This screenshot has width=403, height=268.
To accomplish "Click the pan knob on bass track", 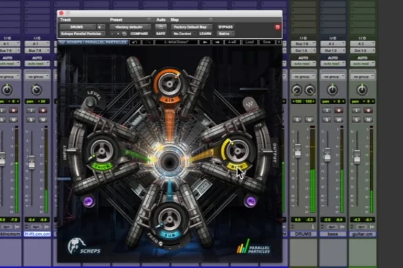I will (332, 90).
